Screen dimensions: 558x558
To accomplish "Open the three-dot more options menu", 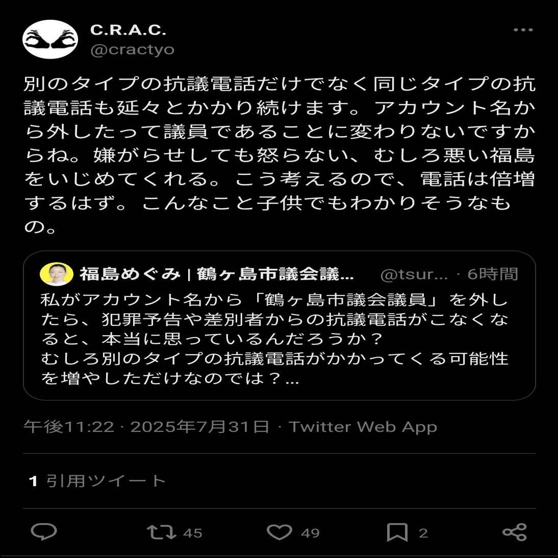I will point(523,30).
